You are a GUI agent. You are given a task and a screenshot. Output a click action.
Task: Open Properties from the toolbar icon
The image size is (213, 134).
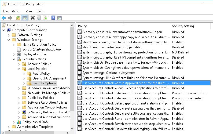(39, 18)
